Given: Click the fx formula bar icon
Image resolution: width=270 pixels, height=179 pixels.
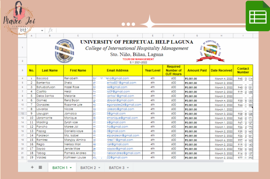Looking at the screenshot, I should pyautogui.click(x=50, y=30).
